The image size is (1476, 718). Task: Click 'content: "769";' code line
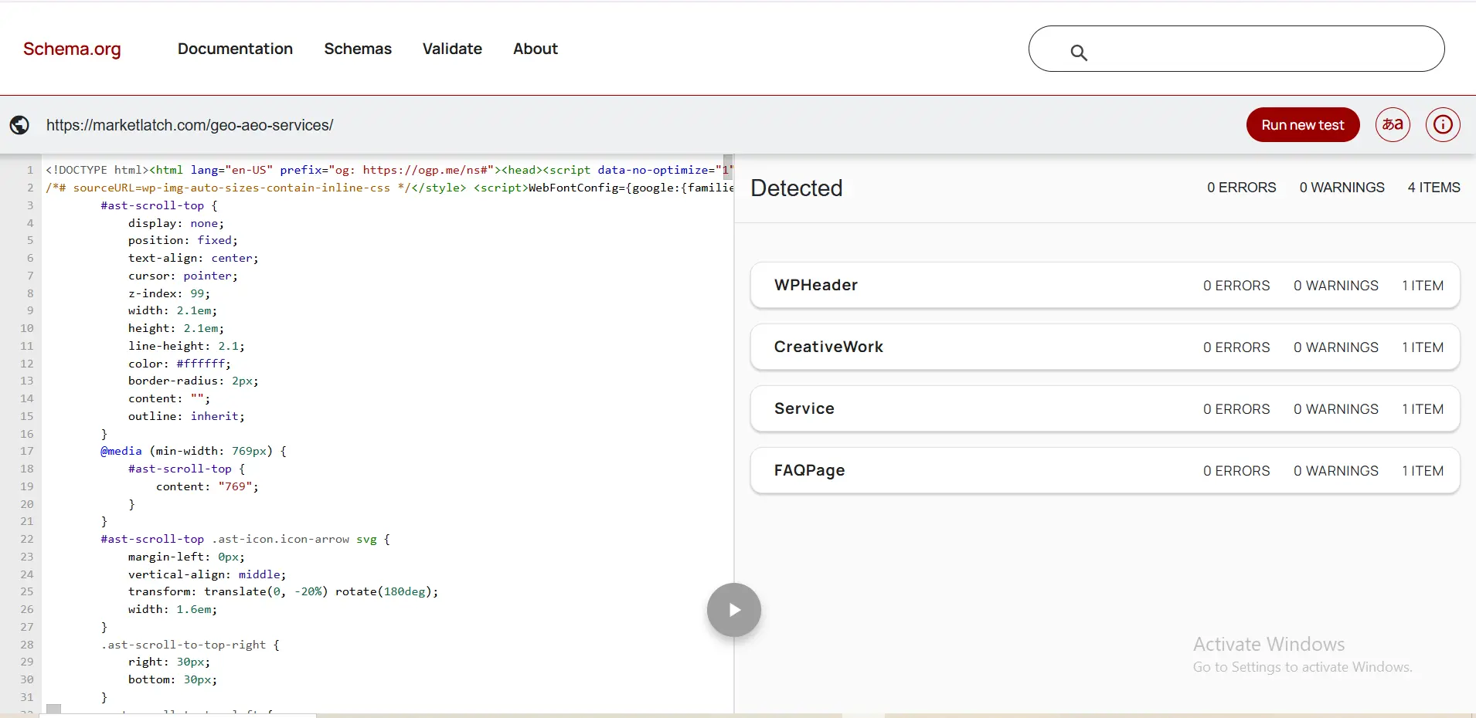pyautogui.click(x=207, y=486)
